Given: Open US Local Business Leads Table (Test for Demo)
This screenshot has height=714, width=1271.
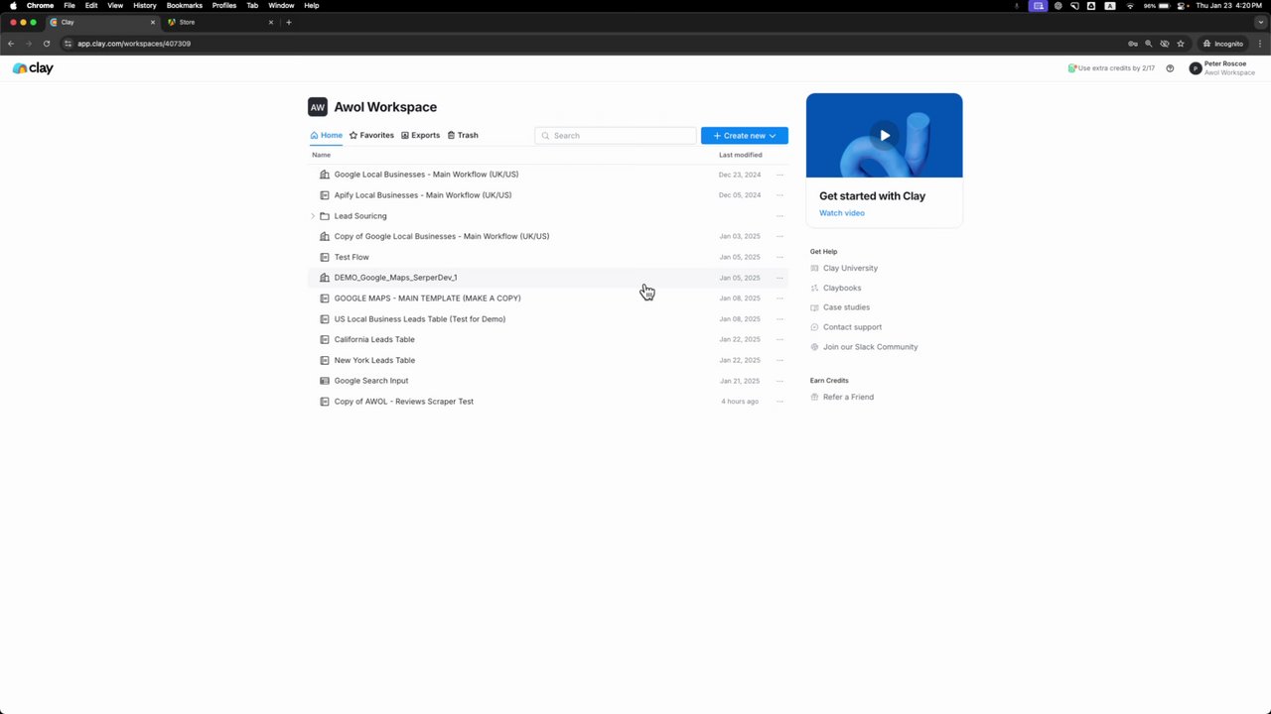Looking at the screenshot, I should point(420,319).
